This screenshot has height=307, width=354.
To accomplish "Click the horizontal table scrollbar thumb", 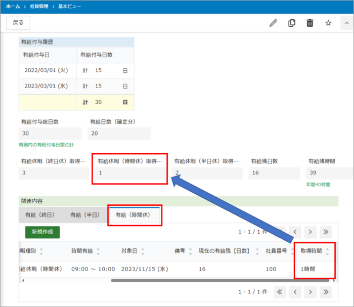I will 220,281.
